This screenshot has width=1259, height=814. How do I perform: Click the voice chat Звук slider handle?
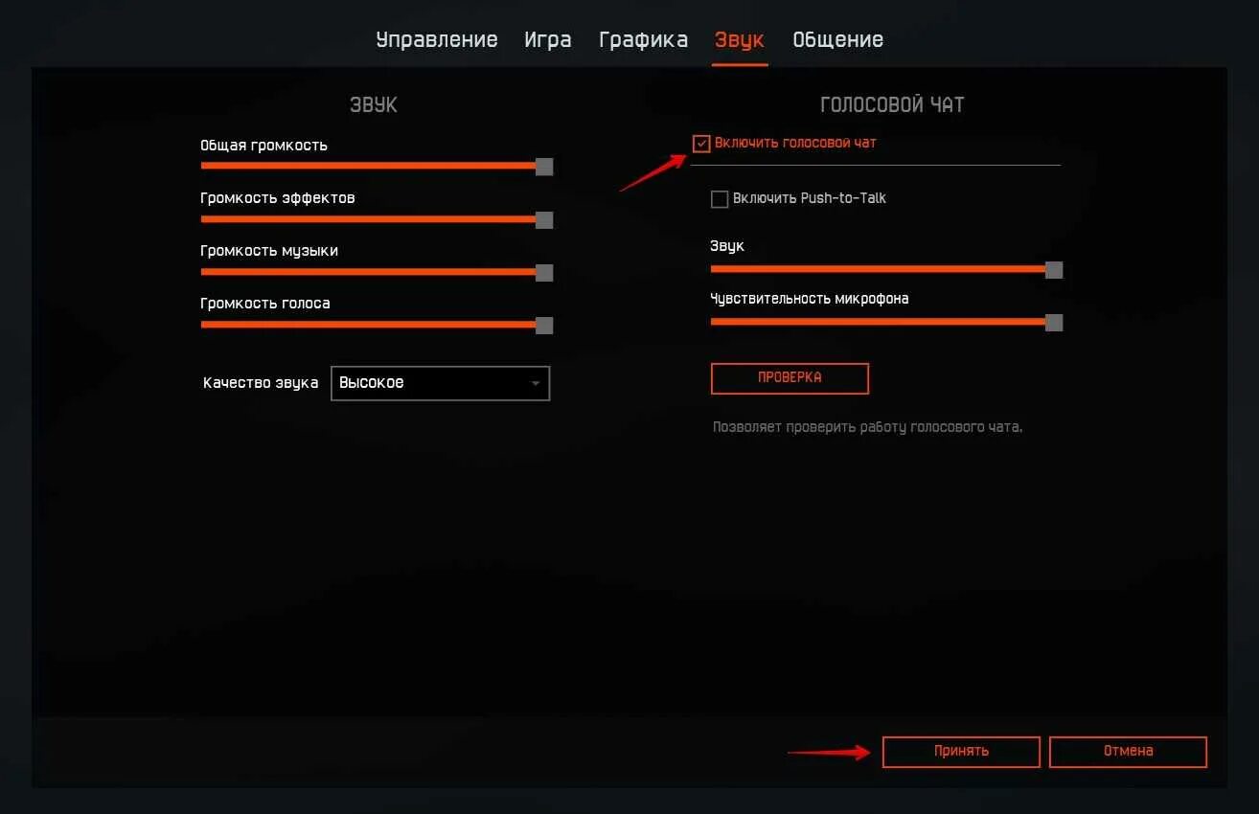(1054, 270)
